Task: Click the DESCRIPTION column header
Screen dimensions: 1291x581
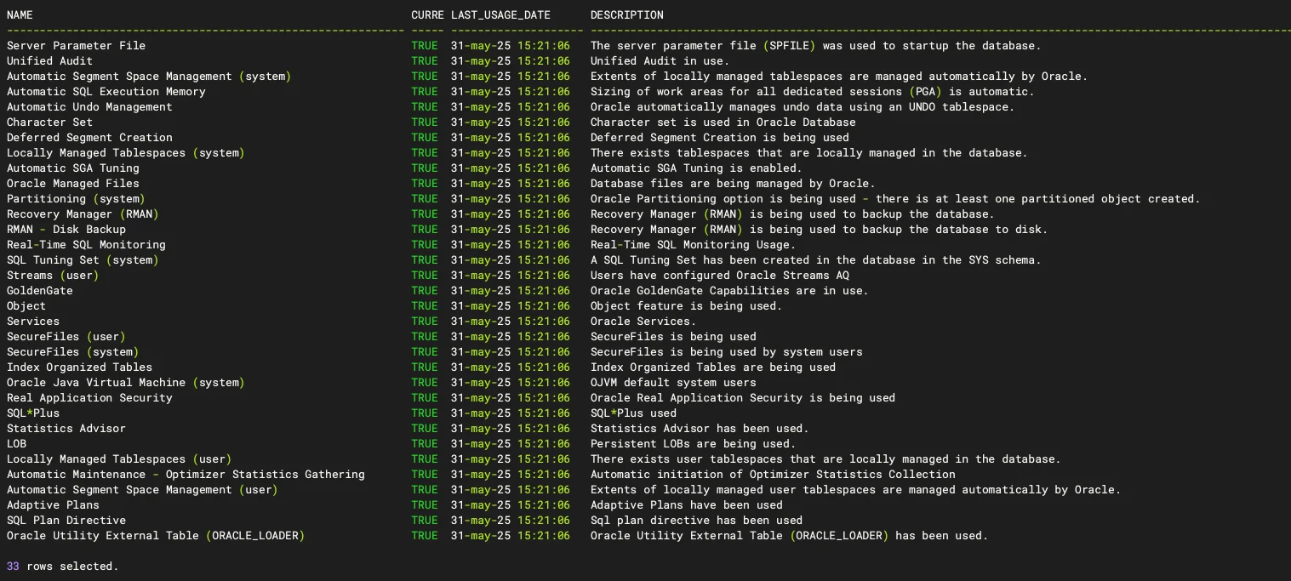Action: (x=627, y=15)
